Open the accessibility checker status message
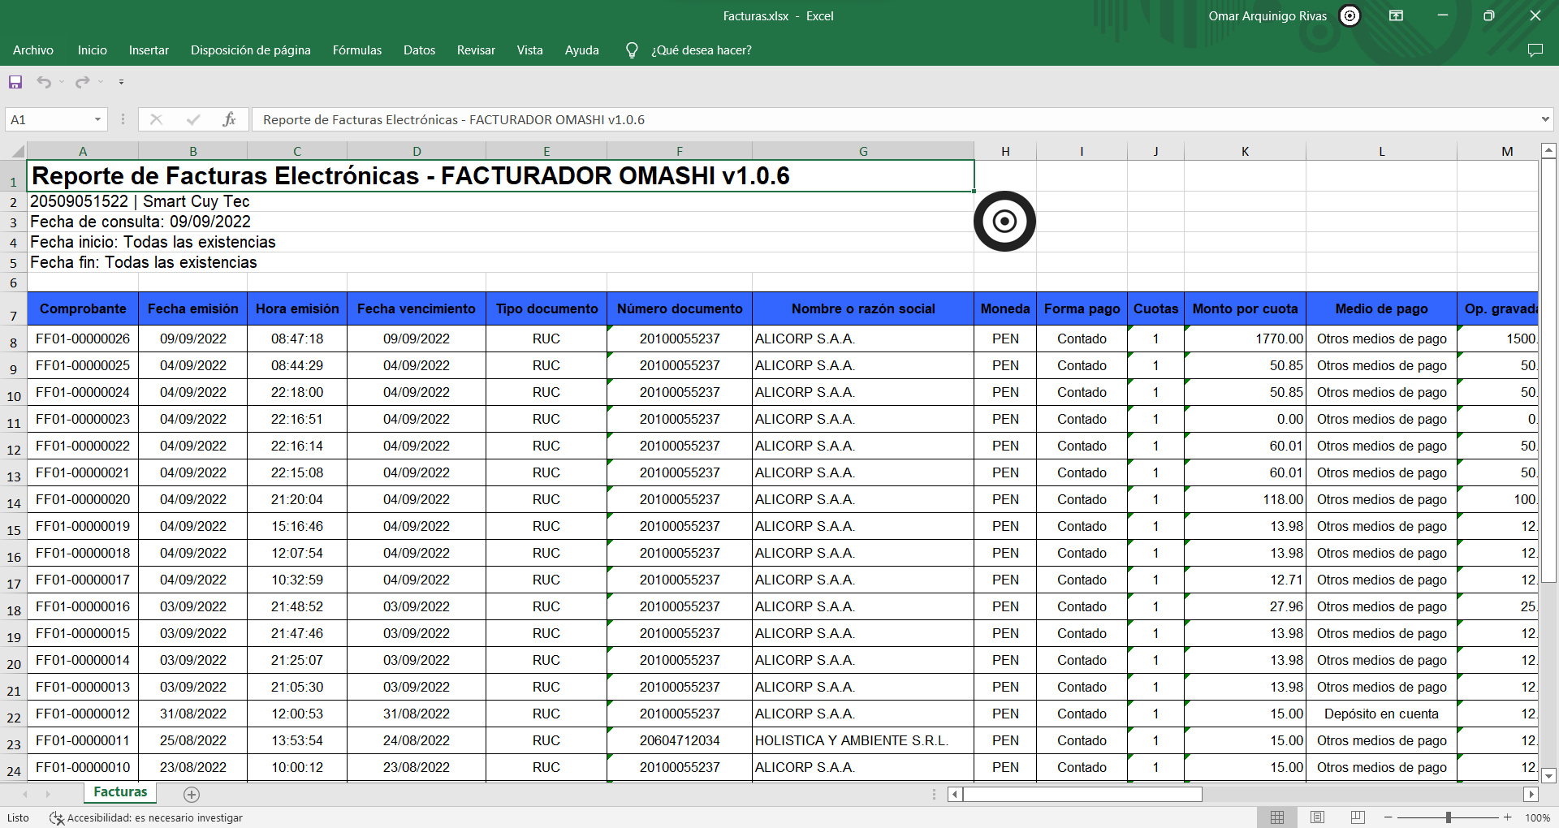 146,818
